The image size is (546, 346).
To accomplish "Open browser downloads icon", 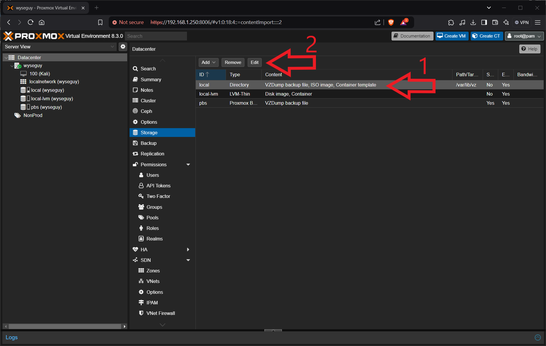I will tap(473, 22).
